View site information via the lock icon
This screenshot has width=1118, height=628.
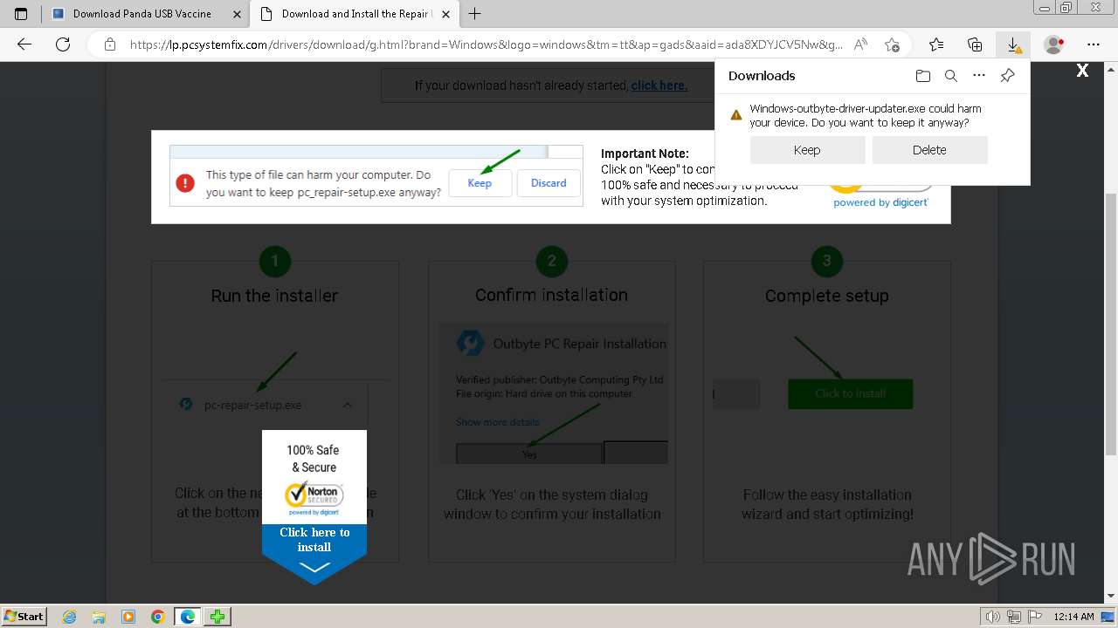click(x=109, y=44)
